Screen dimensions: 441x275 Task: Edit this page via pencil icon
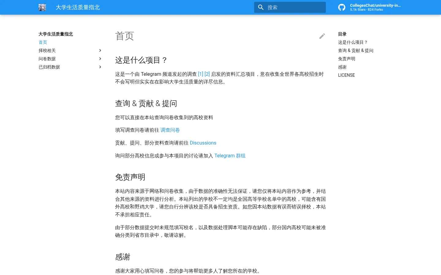[x=322, y=36]
